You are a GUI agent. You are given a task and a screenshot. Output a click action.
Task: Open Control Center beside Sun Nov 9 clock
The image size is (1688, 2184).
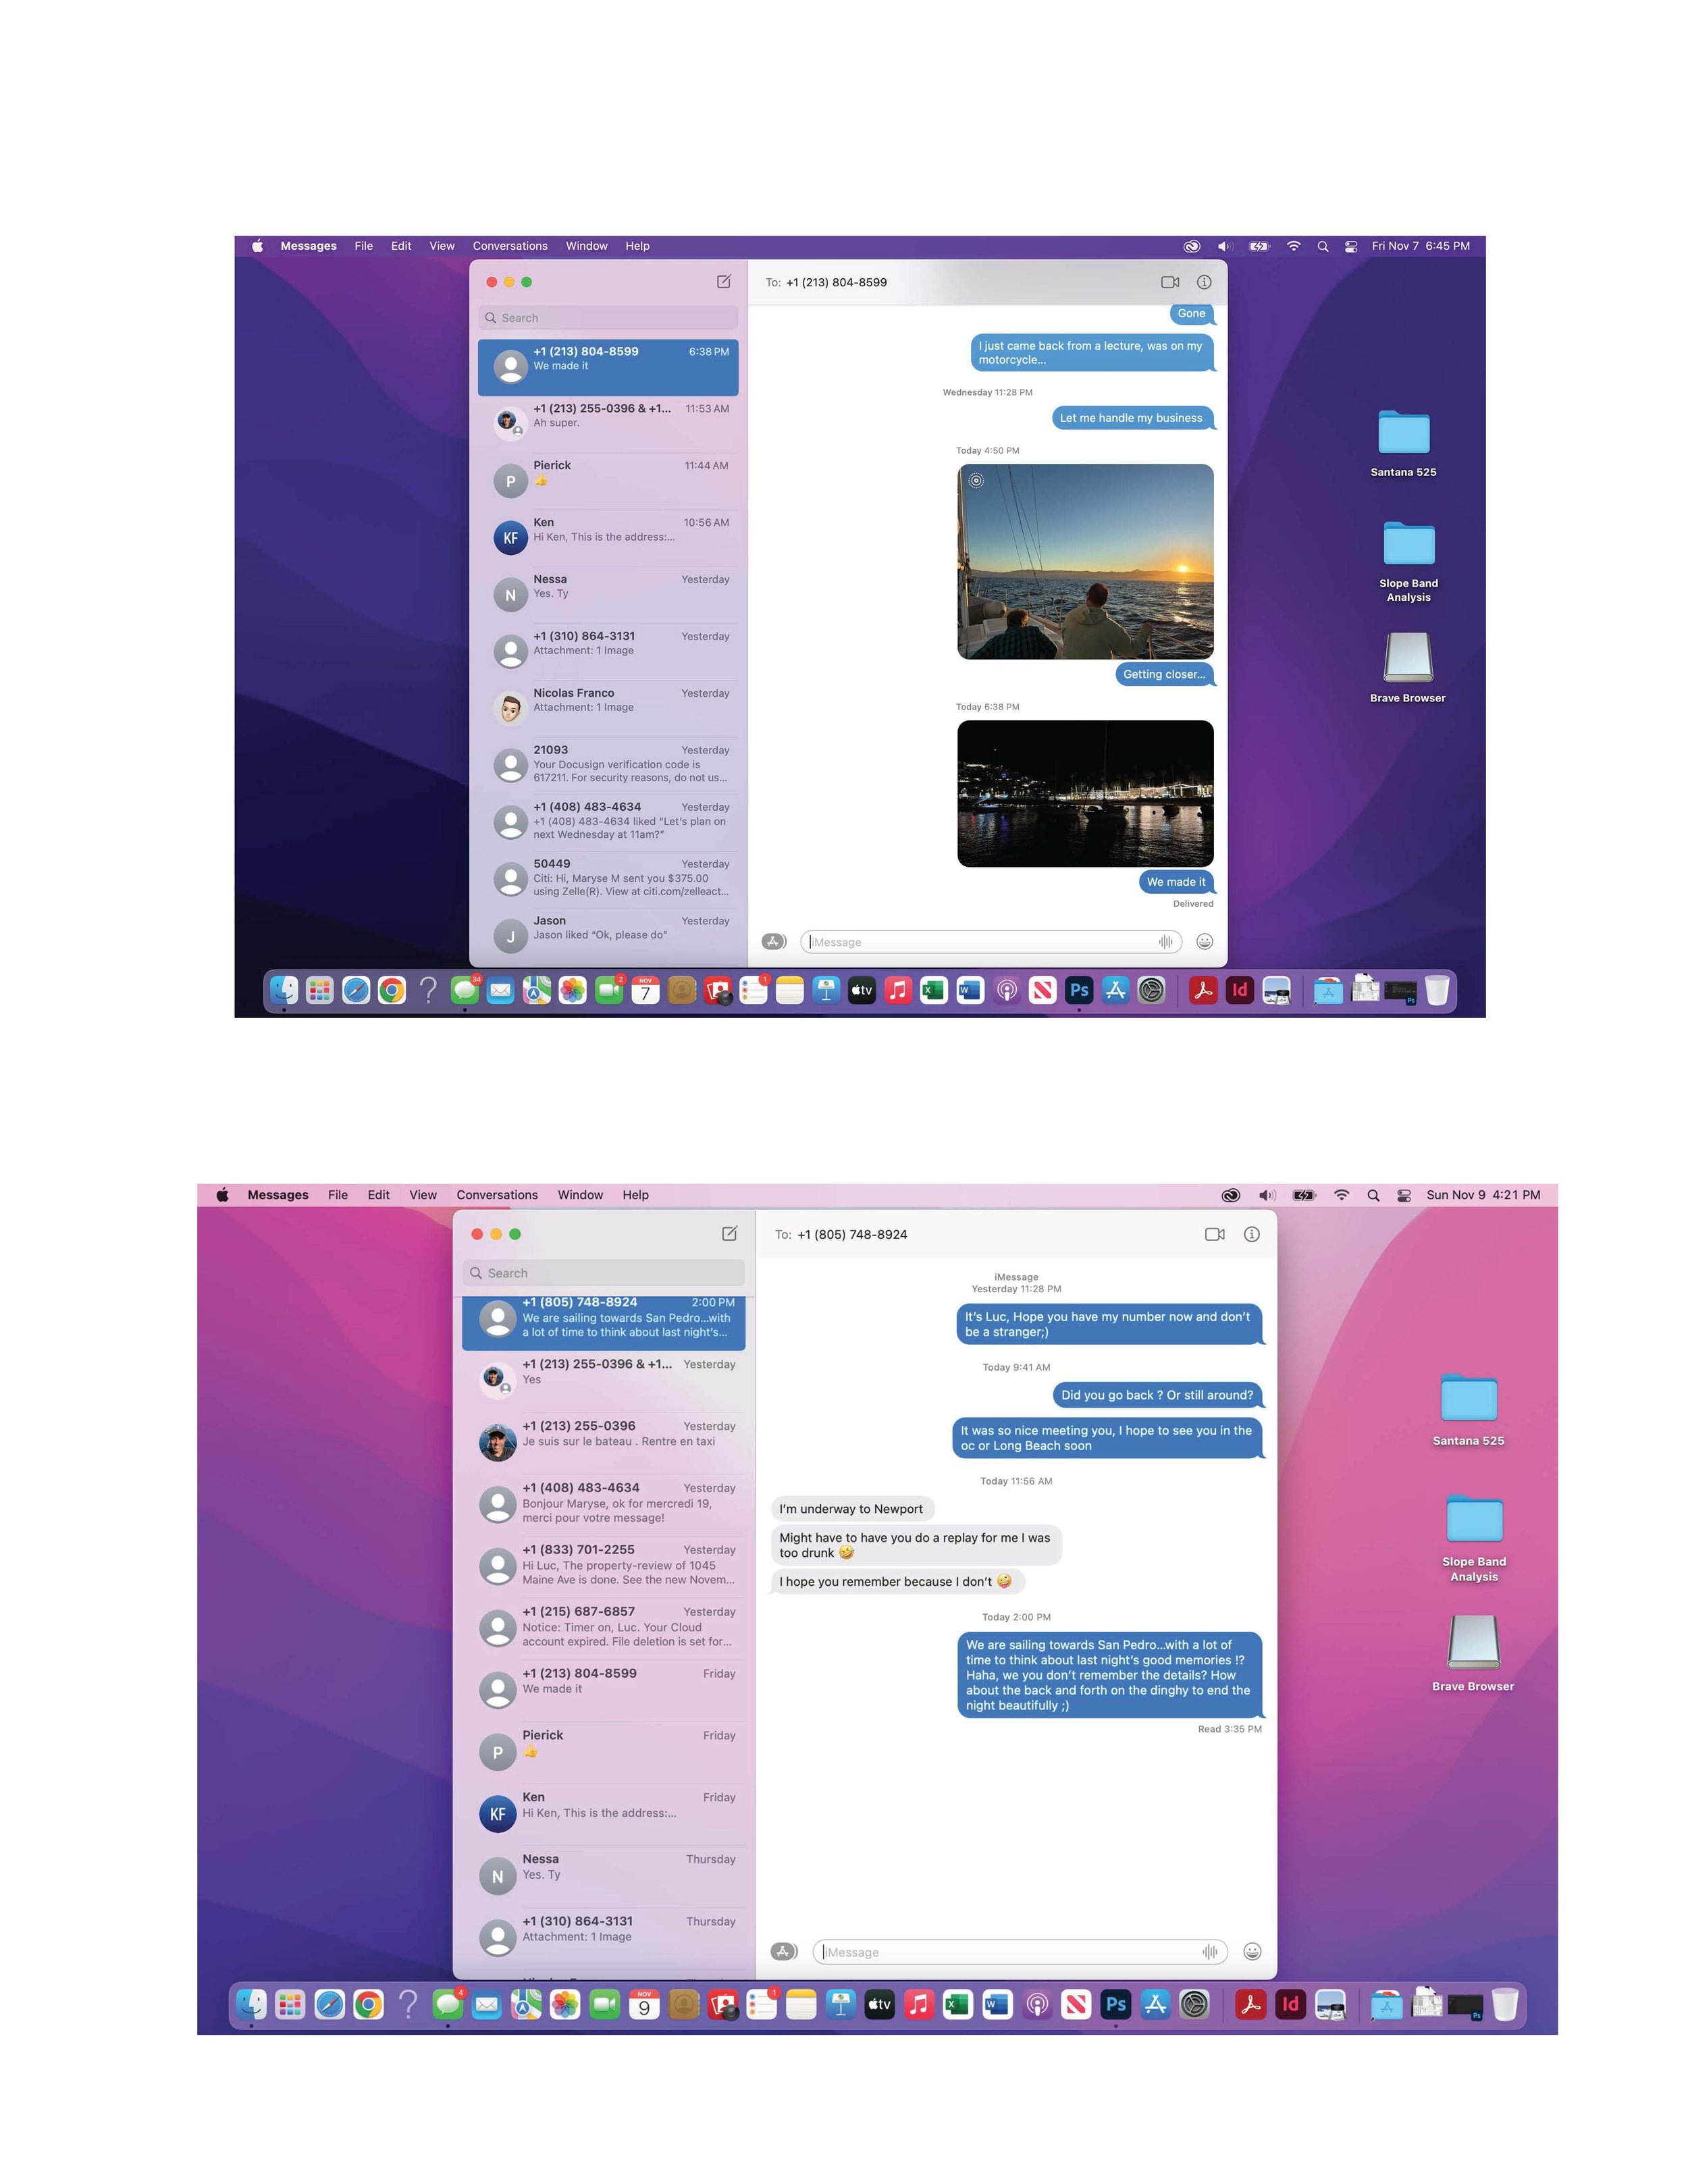pos(1404,1195)
